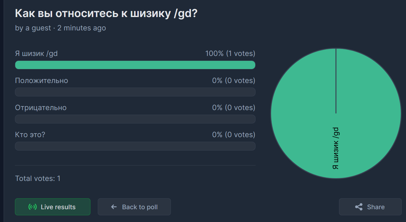Select the 'Отрицательно' option label
This screenshot has width=406, height=222.
(41, 108)
